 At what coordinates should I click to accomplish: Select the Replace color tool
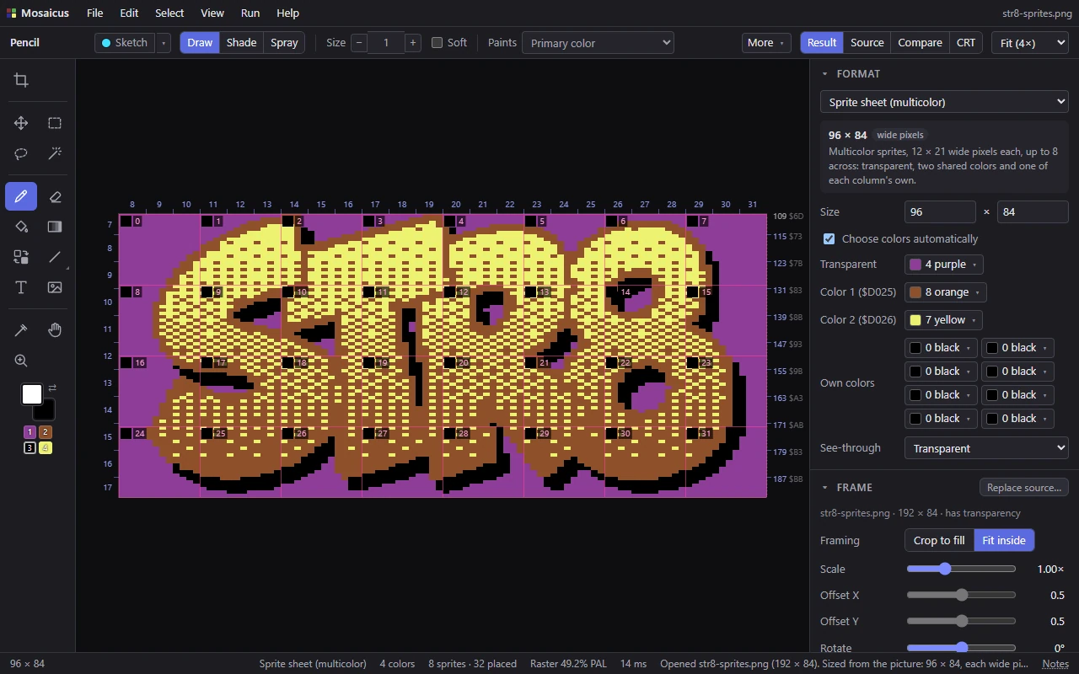pos(21,257)
